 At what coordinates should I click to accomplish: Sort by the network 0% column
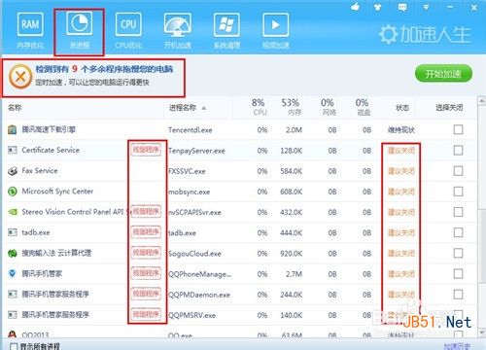point(328,107)
